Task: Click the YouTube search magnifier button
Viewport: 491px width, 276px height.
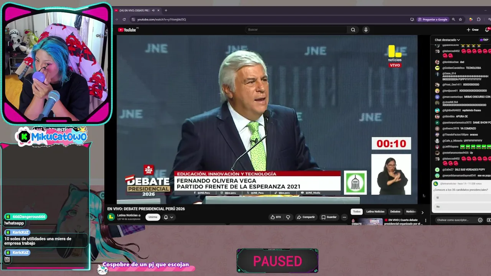Action: [x=353, y=30]
